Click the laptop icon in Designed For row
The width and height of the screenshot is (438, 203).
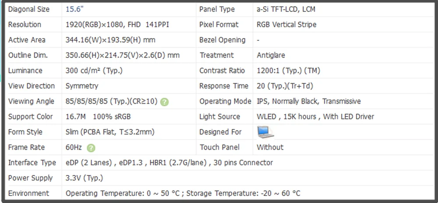click(265, 132)
